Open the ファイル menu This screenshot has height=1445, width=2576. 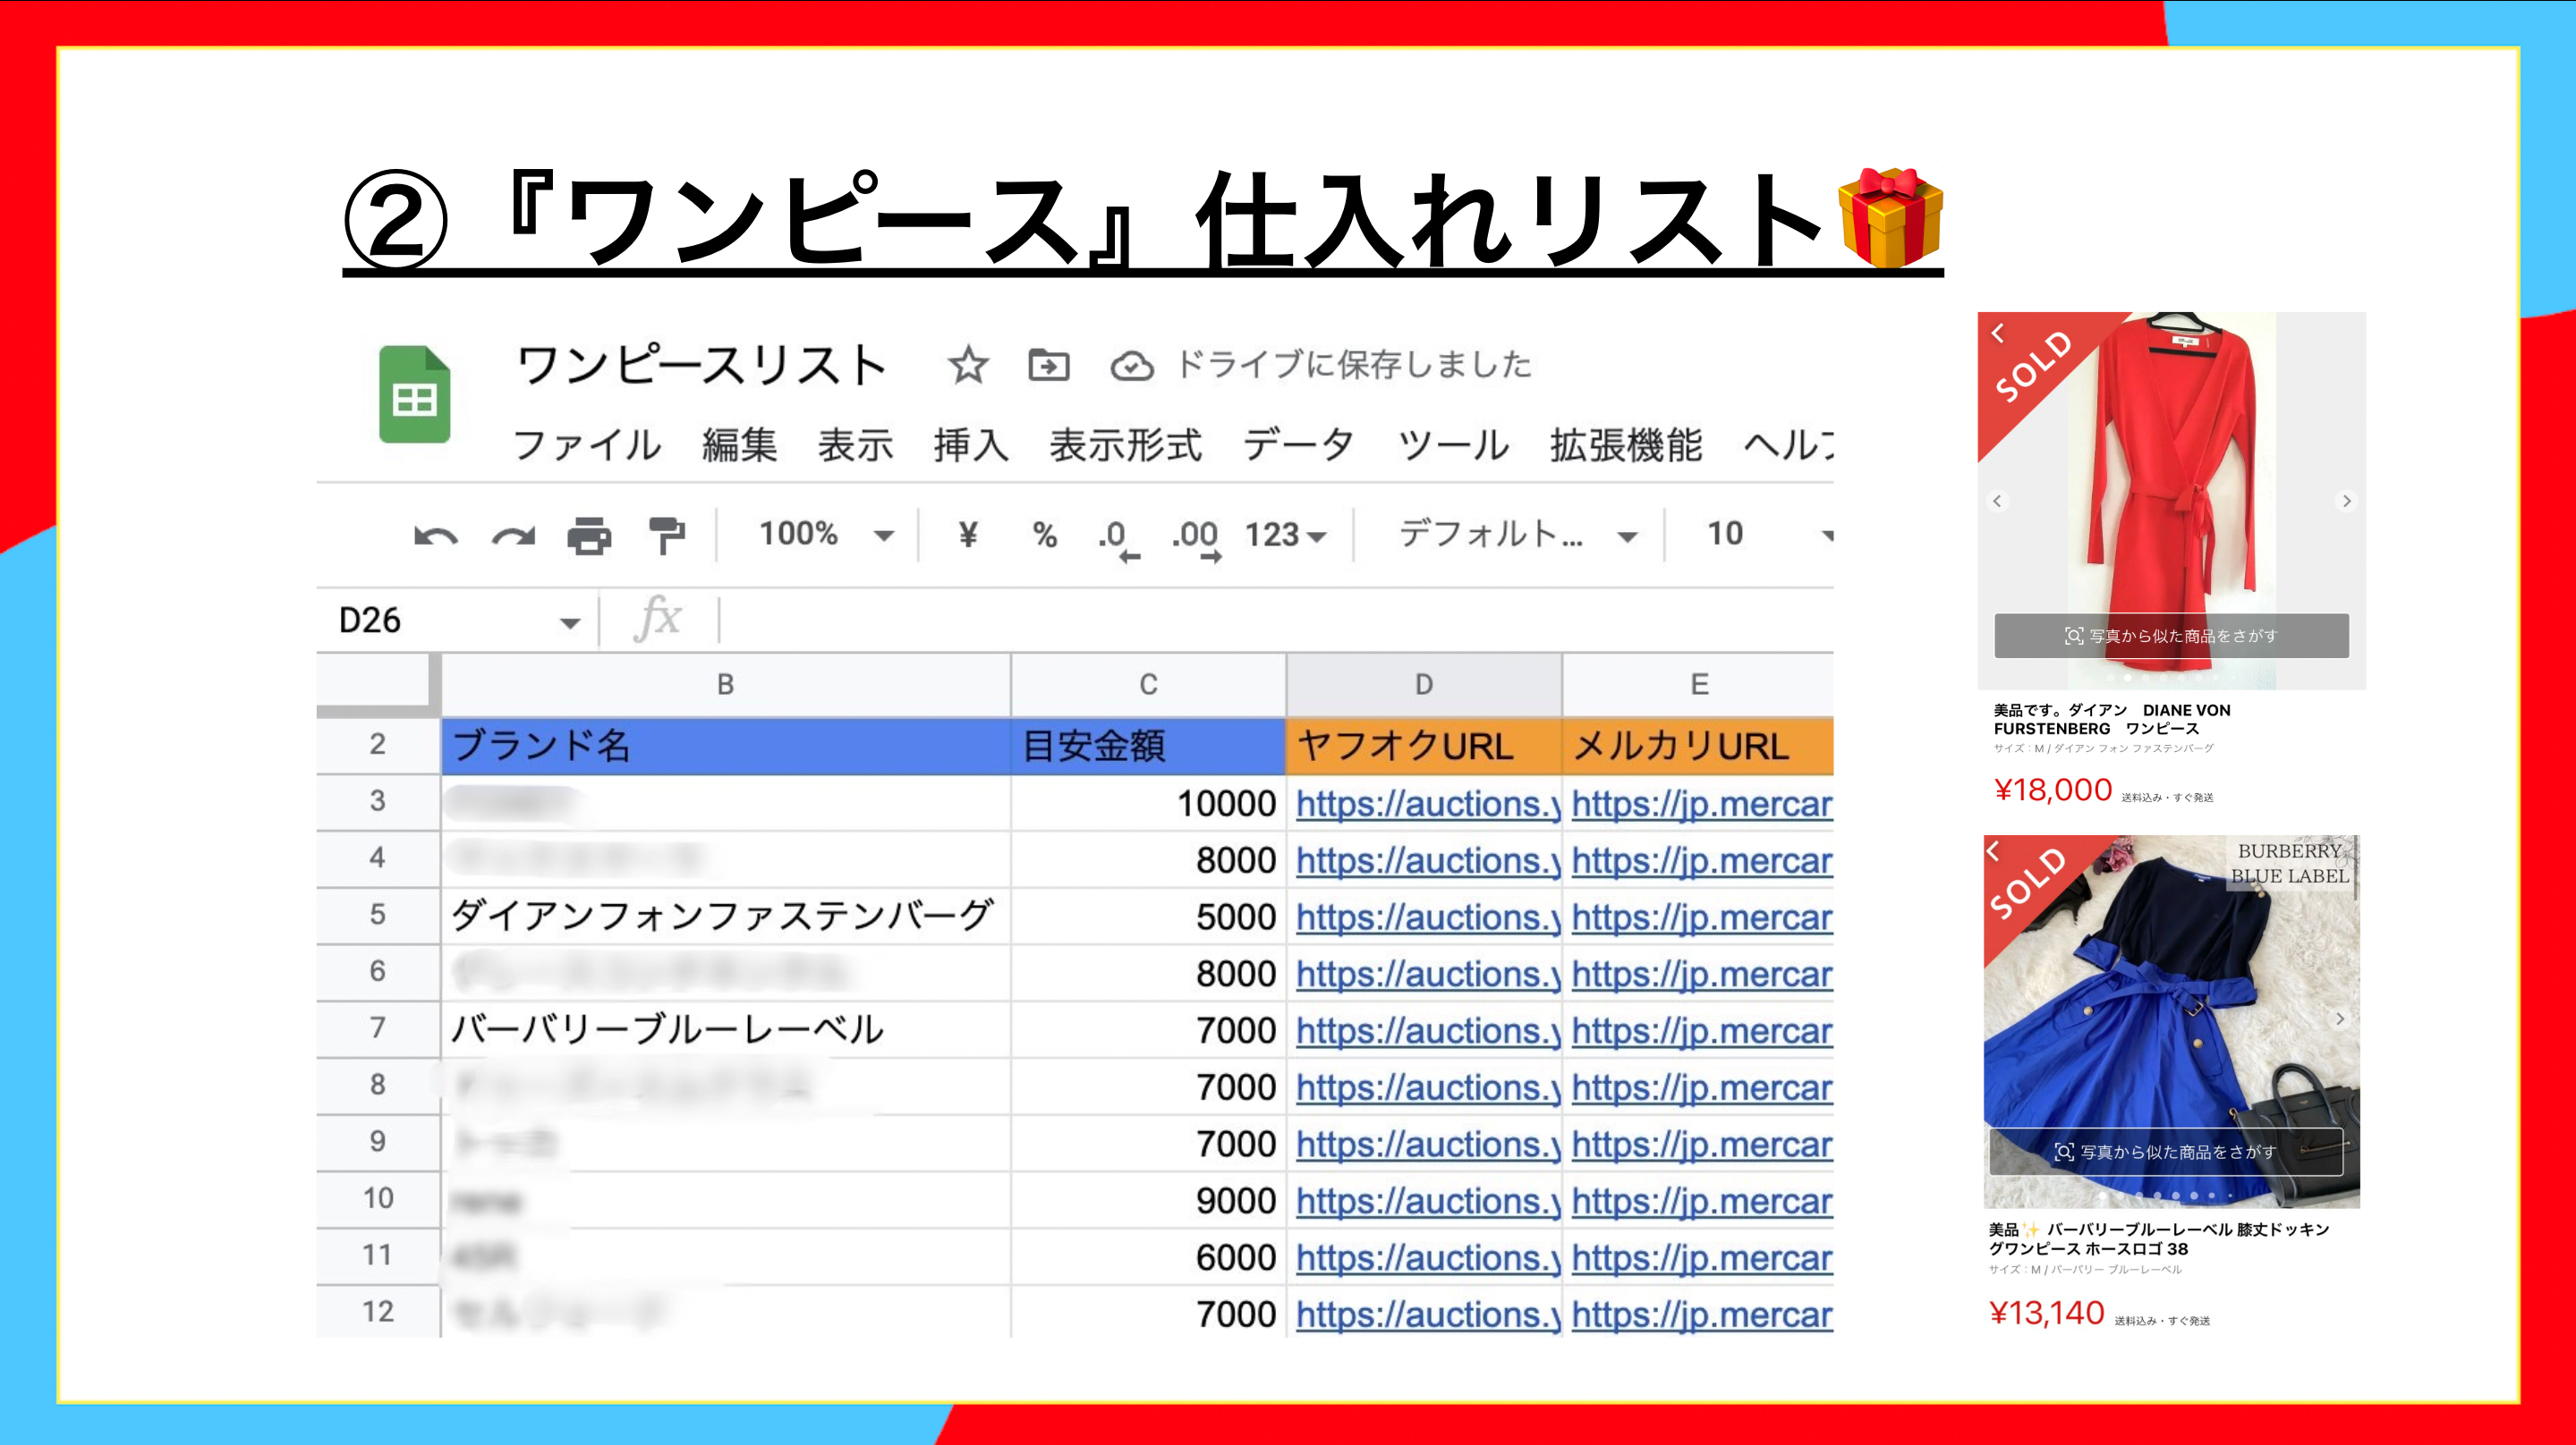(587, 444)
